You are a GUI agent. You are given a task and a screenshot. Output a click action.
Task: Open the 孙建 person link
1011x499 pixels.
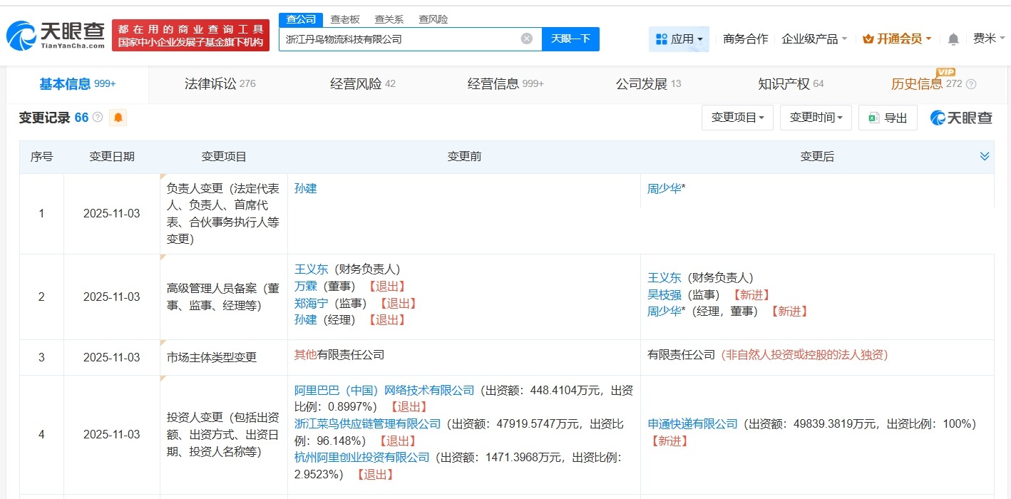(x=305, y=187)
